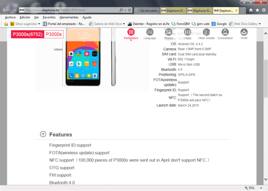This screenshot has width=268, height=191.
Task: Open the Consultation icon
Action: tap(225, 32)
